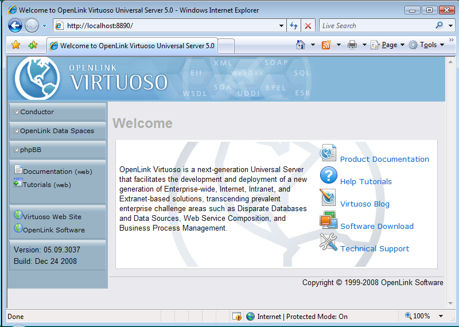Open the phpBB sidebar item
Viewport: 459px width, 327px height.
[x=58, y=150]
